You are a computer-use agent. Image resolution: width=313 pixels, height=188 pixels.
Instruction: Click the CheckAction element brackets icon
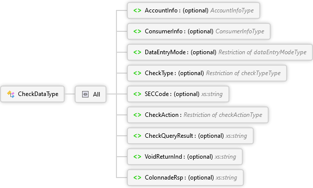(x=137, y=115)
